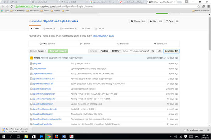
Task: Show hidden tray icons chevron
Action: [x=171, y=137]
